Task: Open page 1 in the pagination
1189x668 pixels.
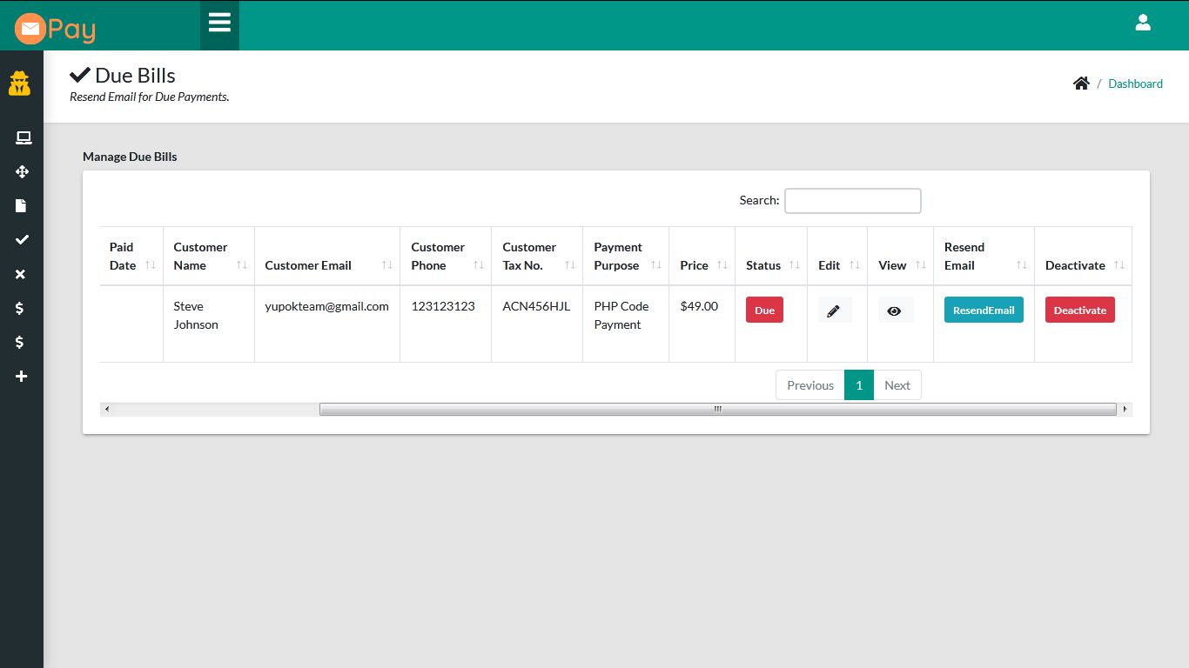Action: pyautogui.click(x=859, y=384)
